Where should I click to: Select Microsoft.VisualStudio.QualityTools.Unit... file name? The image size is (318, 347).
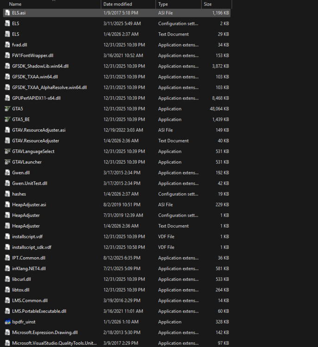pos(54,343)
